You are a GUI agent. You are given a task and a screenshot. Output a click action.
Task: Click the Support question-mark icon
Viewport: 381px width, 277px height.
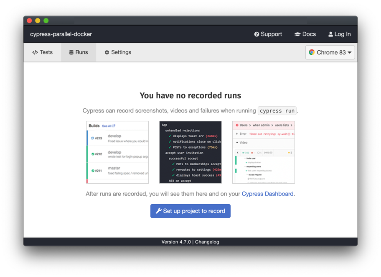click(257, 34)
